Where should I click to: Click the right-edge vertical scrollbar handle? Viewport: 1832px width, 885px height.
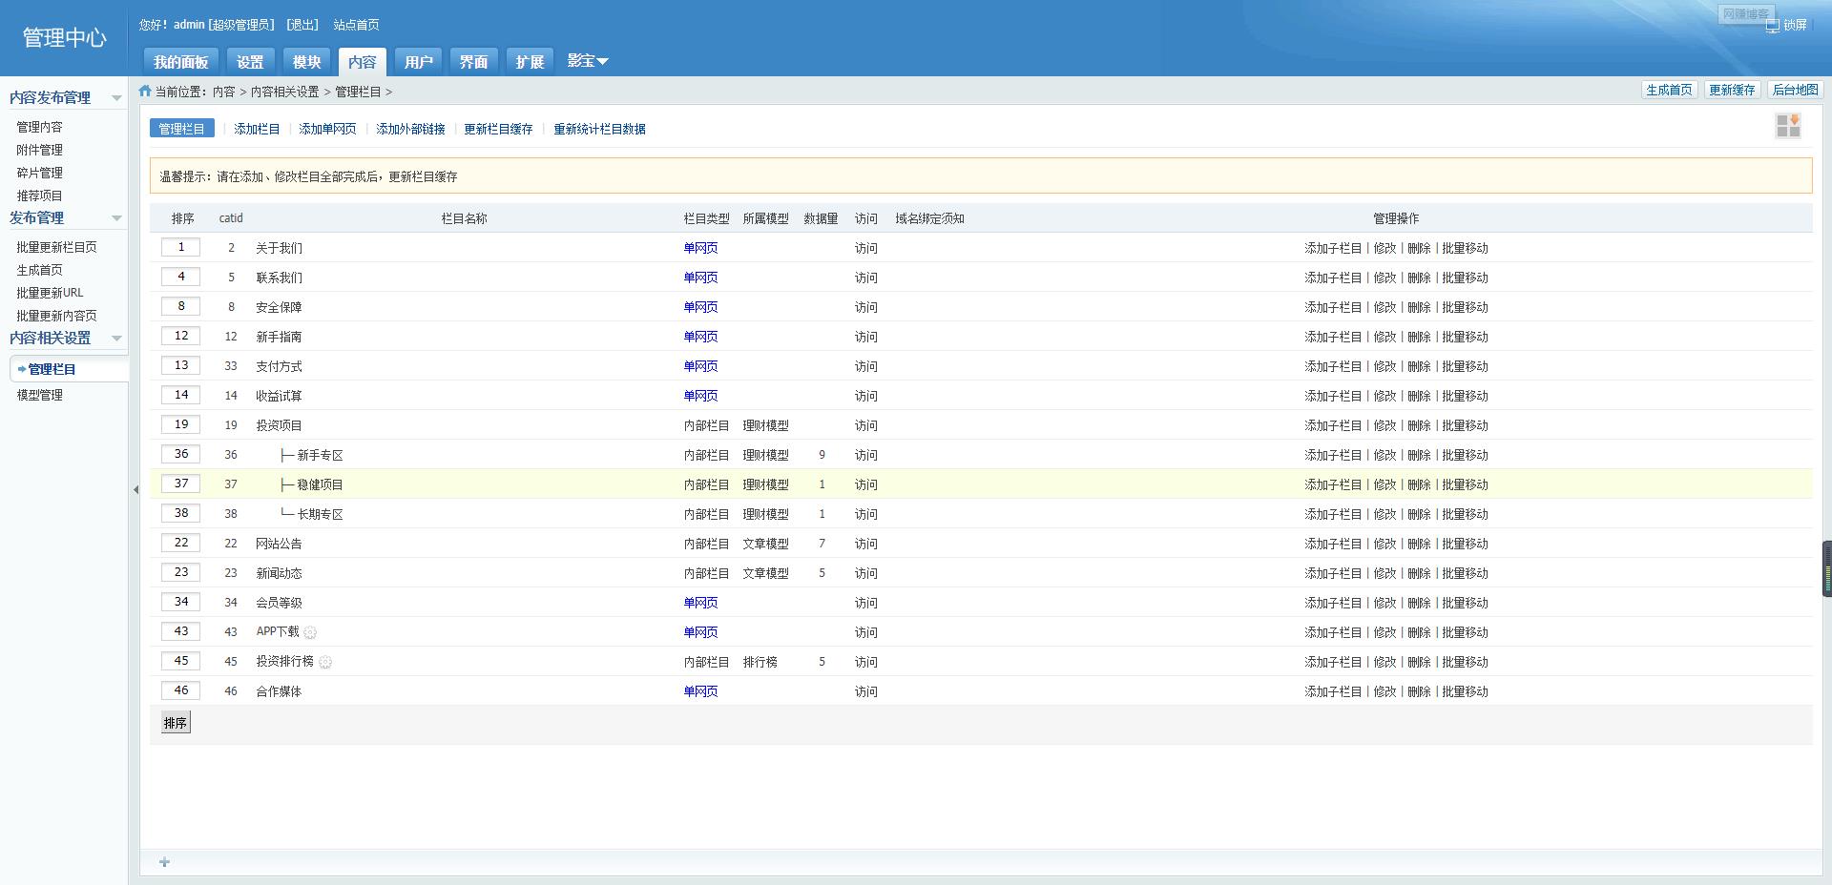pyautogui.click(x=1827, y=569)
